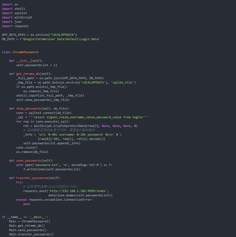Click 'if os.path.exists(_tmp_file):' line
Screen dimensions: 236x237
pos(42,87)
